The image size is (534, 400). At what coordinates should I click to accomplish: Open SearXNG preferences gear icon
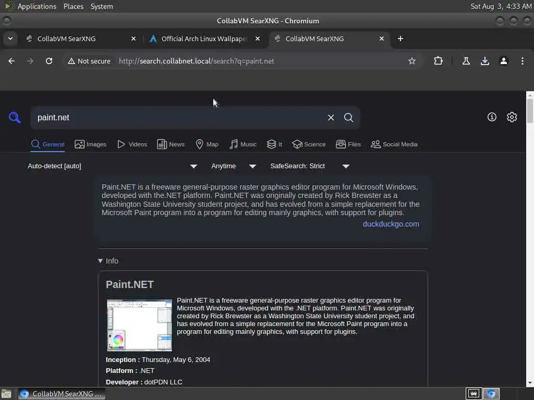(512, 117)
